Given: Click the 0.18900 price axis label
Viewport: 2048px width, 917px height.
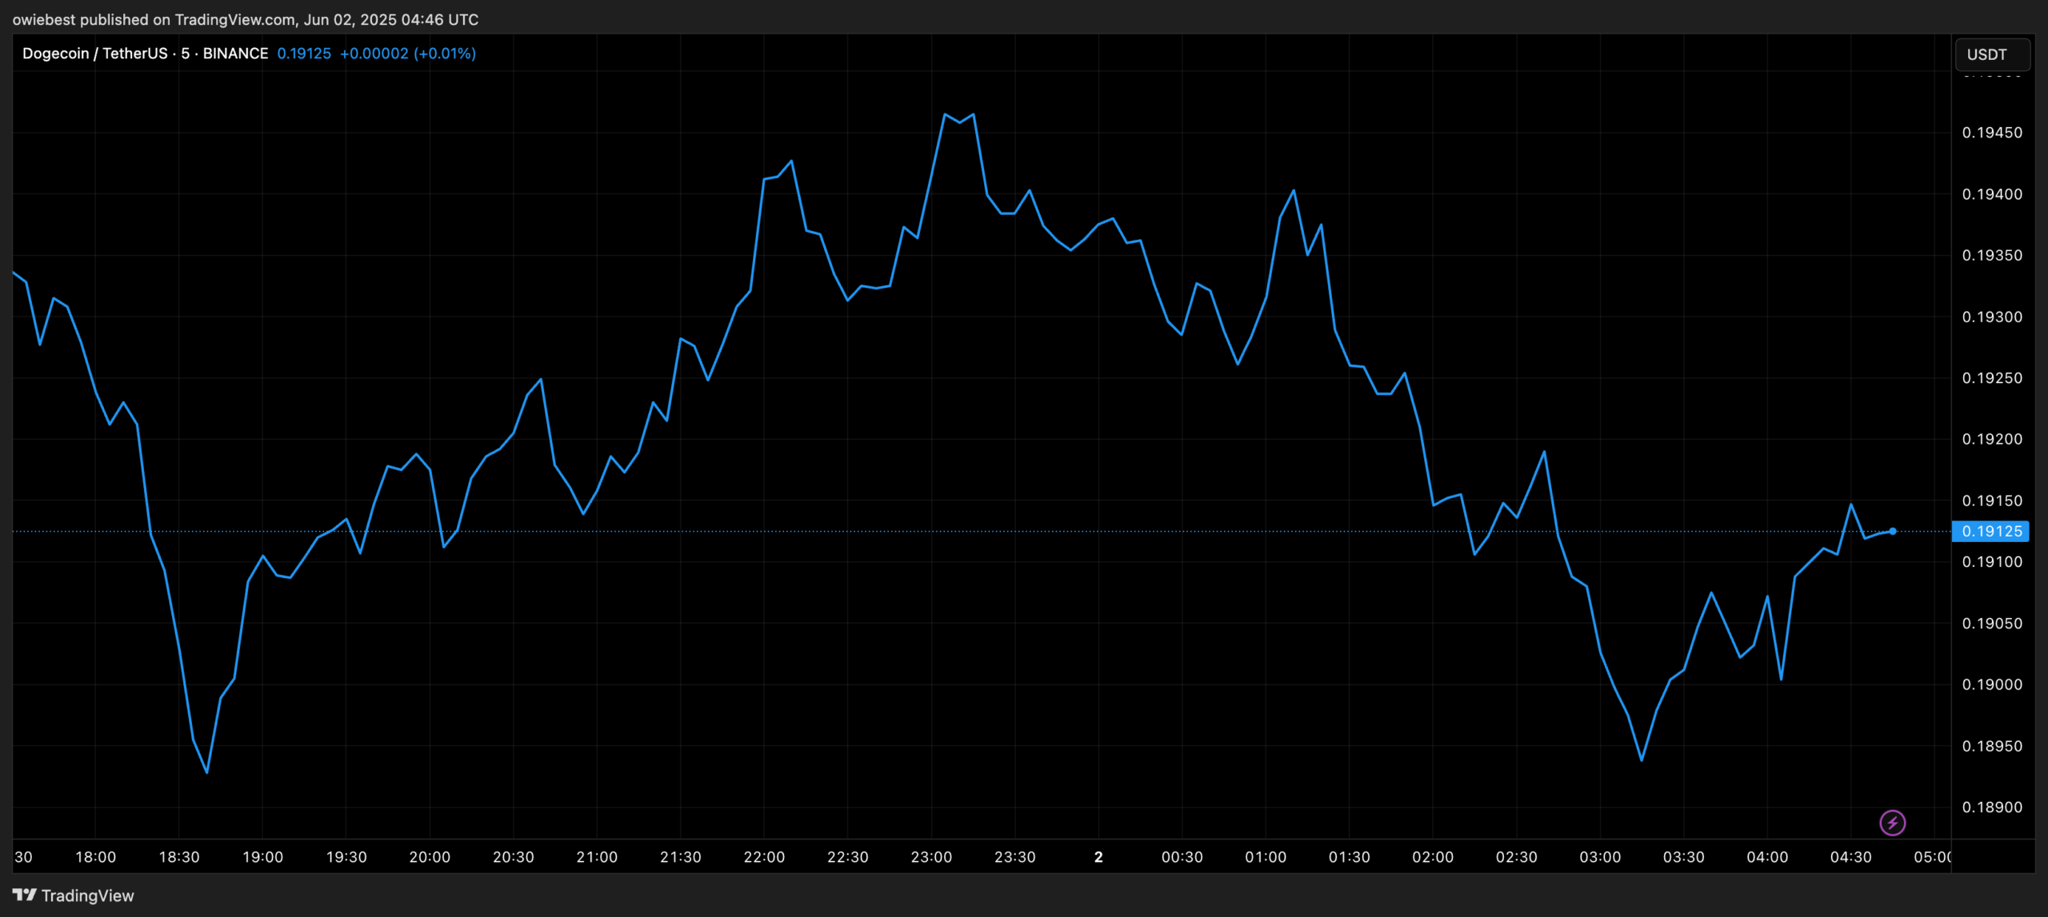Looking at the screenshot, I should (x=1992, y=807).
